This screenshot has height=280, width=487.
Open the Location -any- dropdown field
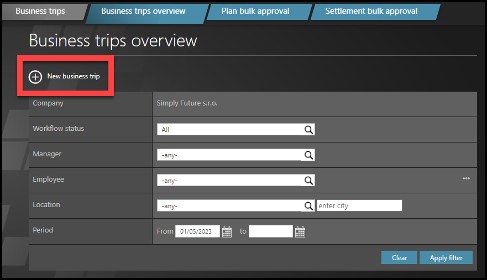(x=229, y=206)
